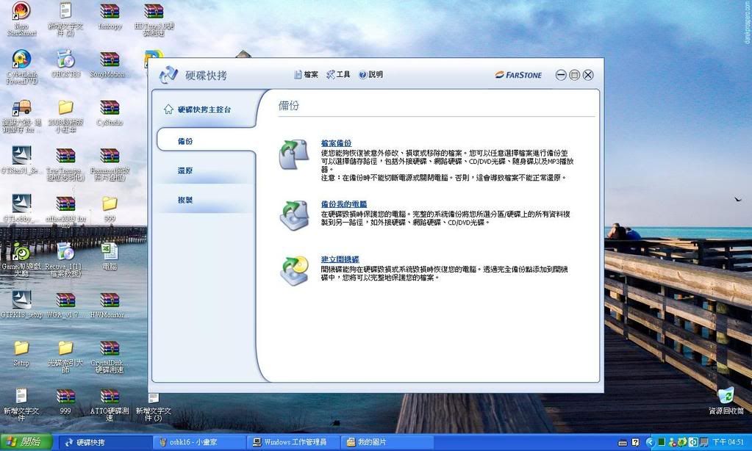This screenshot has width=752, height=451.
Task: Select the ATTO硬碟測速 archive icon
Action: (x=110, y=404)
